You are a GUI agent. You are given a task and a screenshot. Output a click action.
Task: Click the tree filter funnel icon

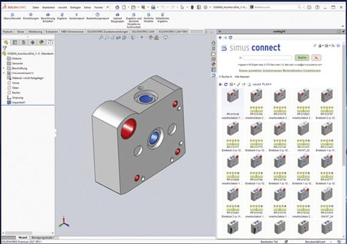click(x=5, y=48)
